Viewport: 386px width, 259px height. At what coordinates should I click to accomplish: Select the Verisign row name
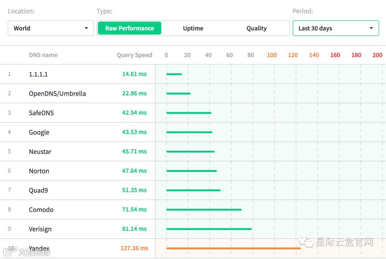(x=40, y=229)
